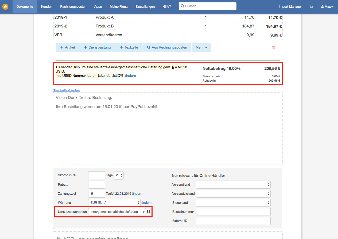
Task: Open the Währung EUR dropdown
Action: tap(114, 203)
